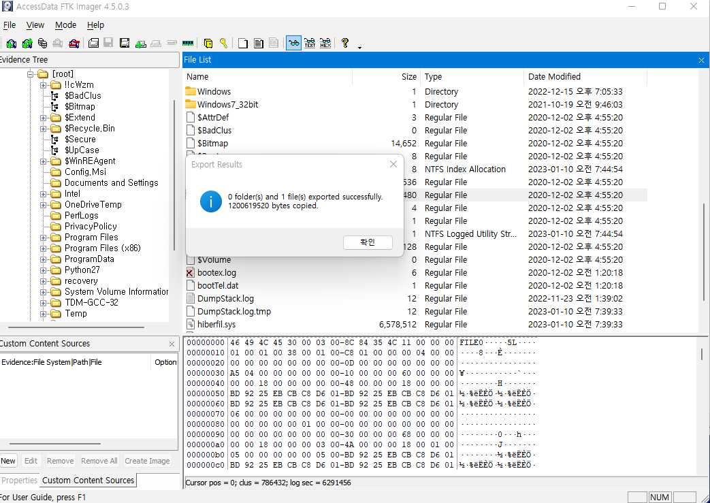Click the greyed Create Custom Content Image icon
The height and width of the screenshot is (503, 710).
[156, 43]
